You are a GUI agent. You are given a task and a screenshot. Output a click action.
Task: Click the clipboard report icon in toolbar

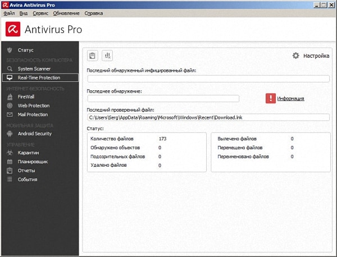coord(93,55)
